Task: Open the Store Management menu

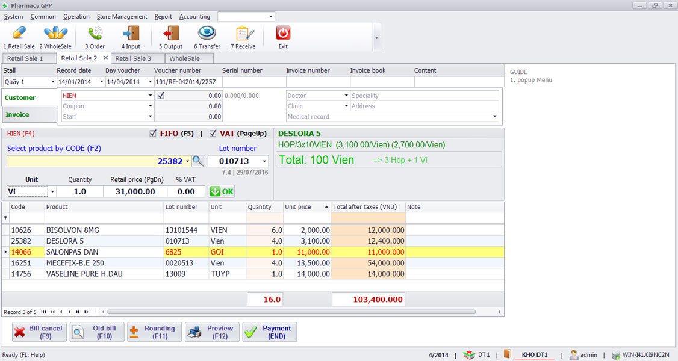Action: click(x=122, y=16)
